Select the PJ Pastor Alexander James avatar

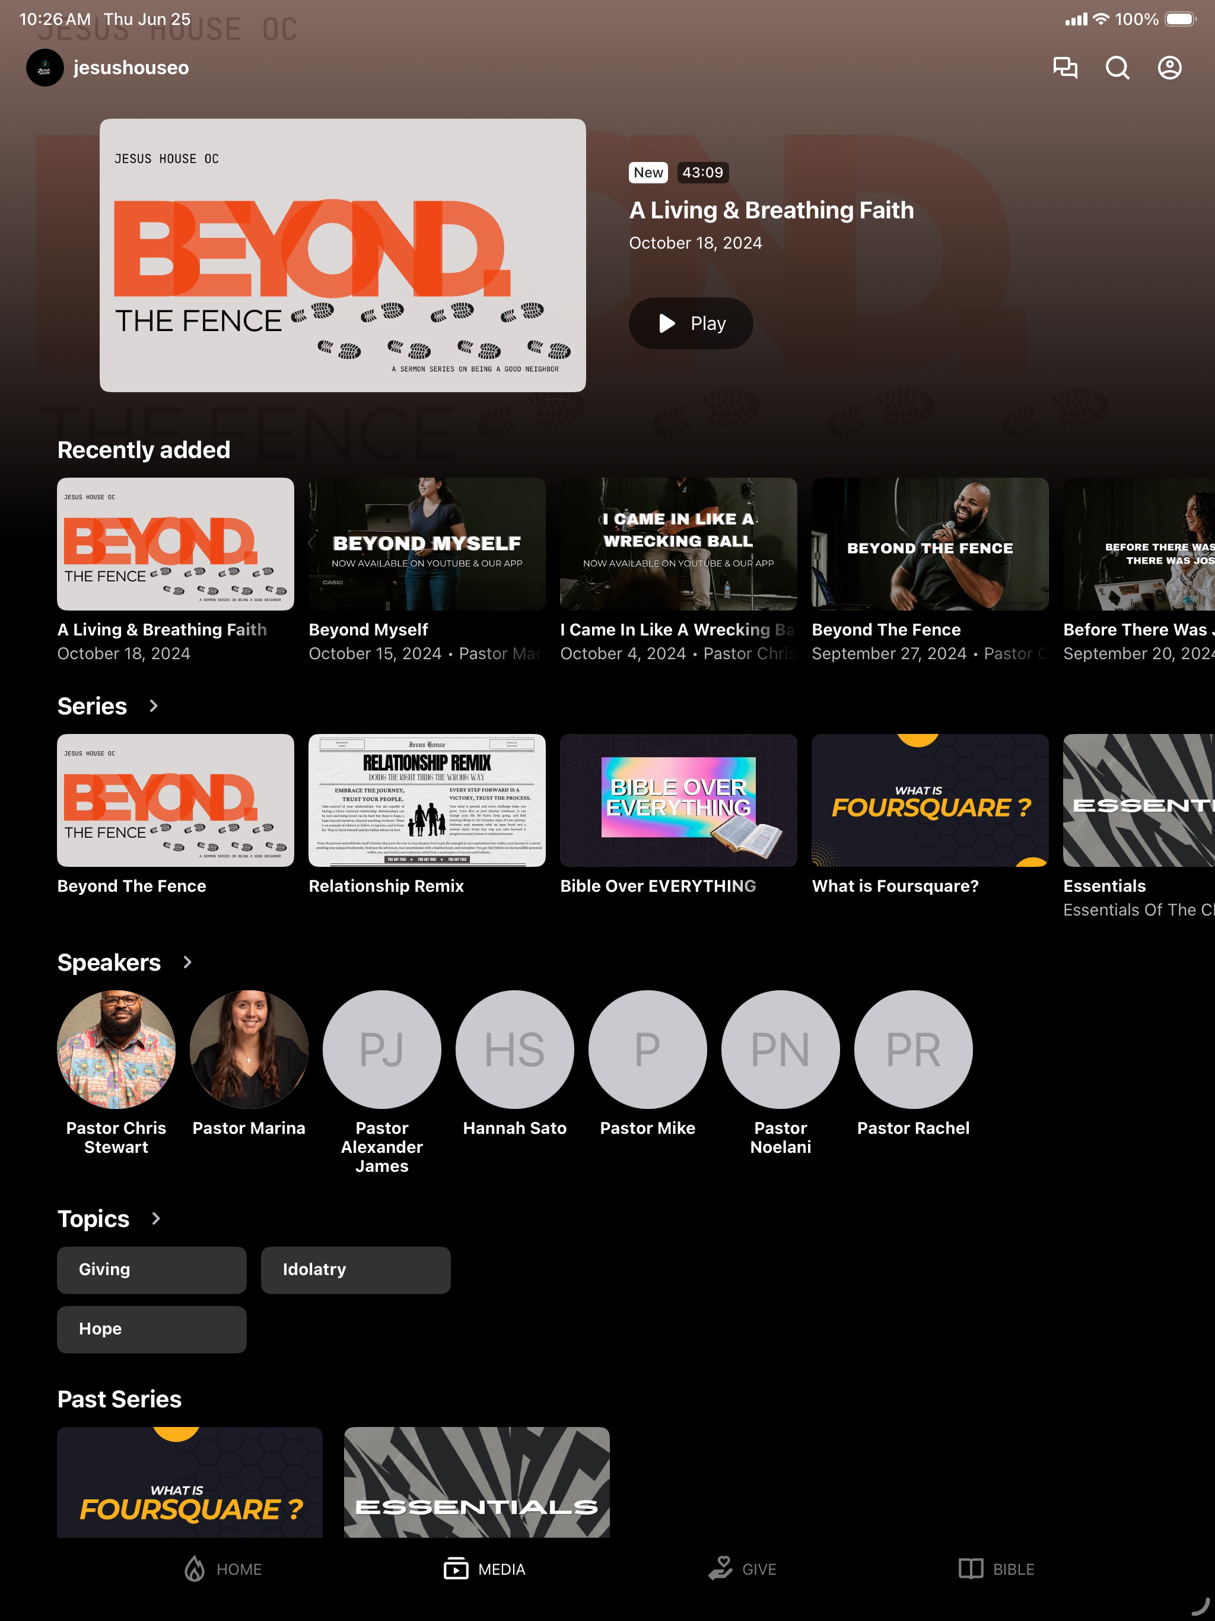pyautogui.click(x=382, y=1048)
